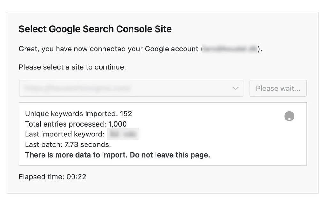Click the 00:22 elapsed time value
Viewport: 327px width, 202px height.
[x=76, y=177]
